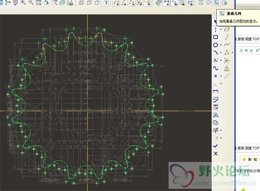Quit the sketch with the X button
Viewport: 260px width, 191px height.
click(x=215, y=153)
